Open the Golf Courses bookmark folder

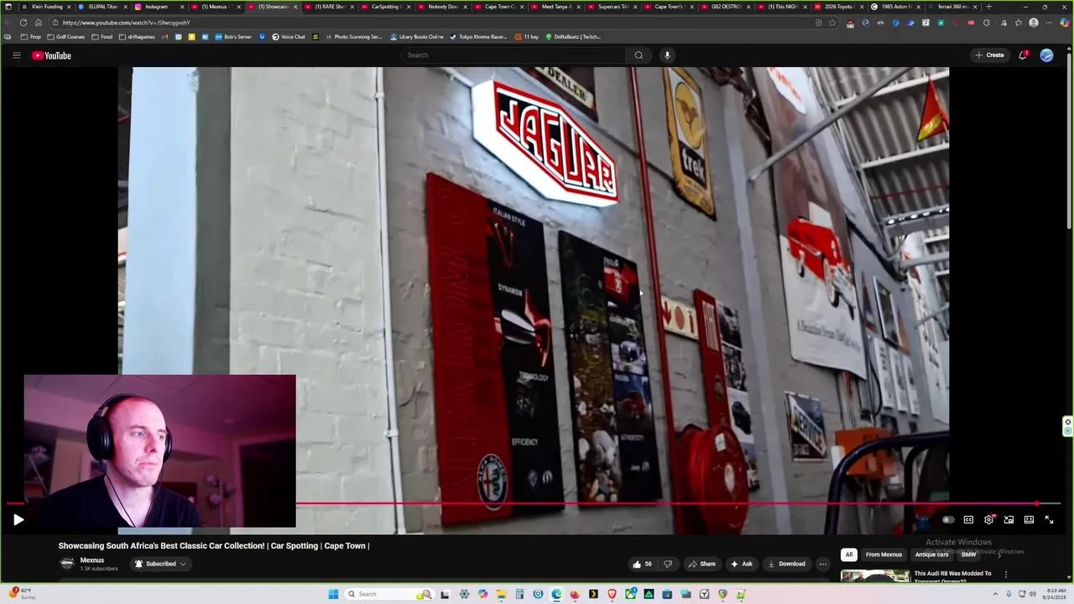66,37
